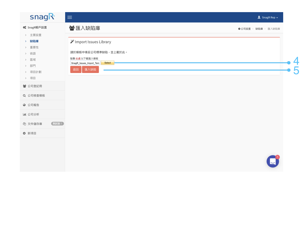Click the 匯入缺陷 button
Screen dimensions: 303x227
pyautogui.click(x=91, y=69)
